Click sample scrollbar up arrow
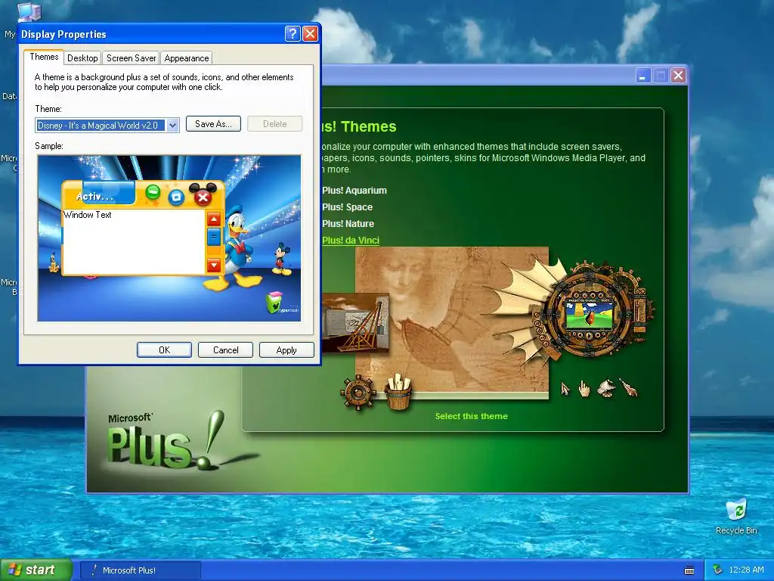 pos(214,219)
